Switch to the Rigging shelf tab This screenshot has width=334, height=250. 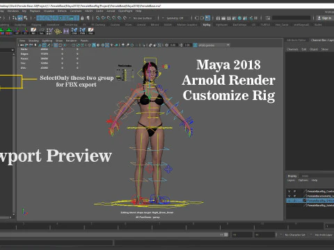tap(36, 24)
